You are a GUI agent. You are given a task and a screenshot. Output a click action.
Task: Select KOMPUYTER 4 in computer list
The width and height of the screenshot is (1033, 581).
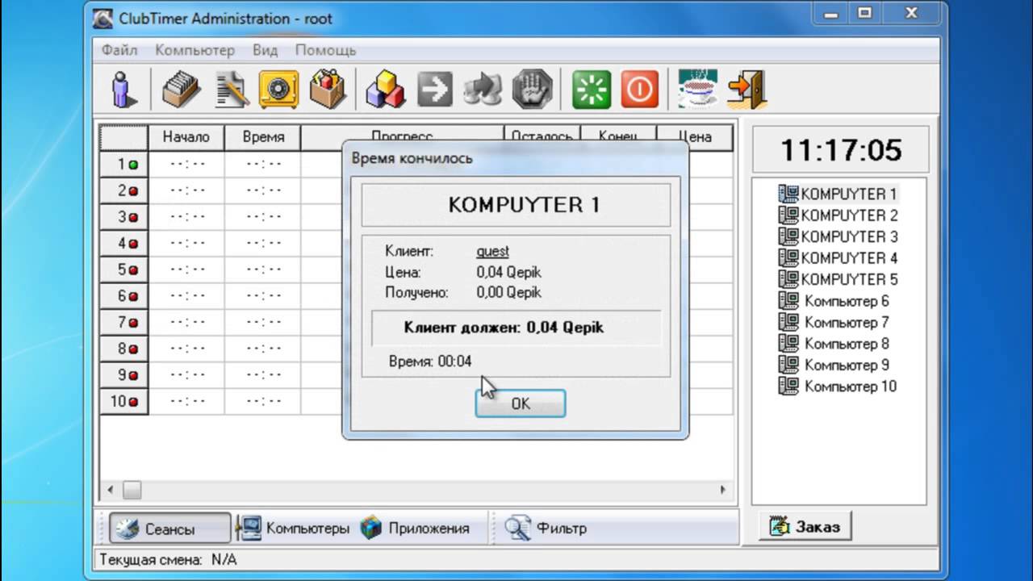(838, 258)
